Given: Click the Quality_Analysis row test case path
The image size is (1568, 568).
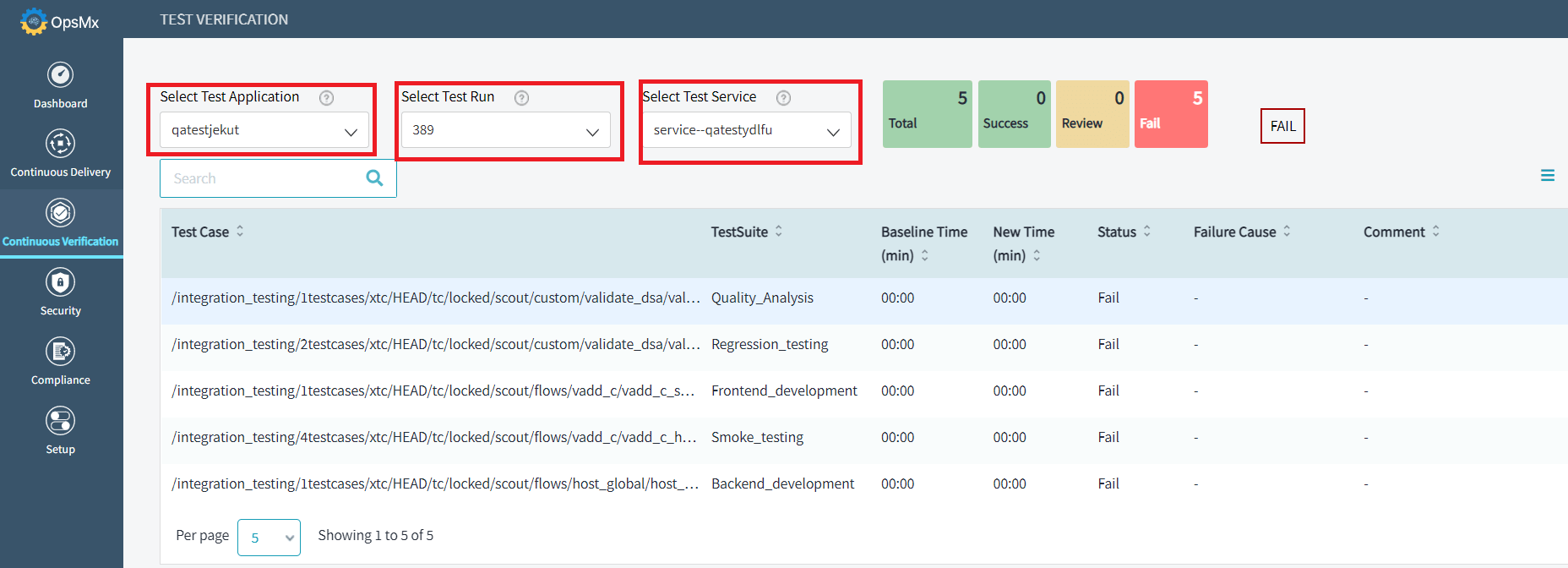Looking at the screenshot, I should [436, 298].
